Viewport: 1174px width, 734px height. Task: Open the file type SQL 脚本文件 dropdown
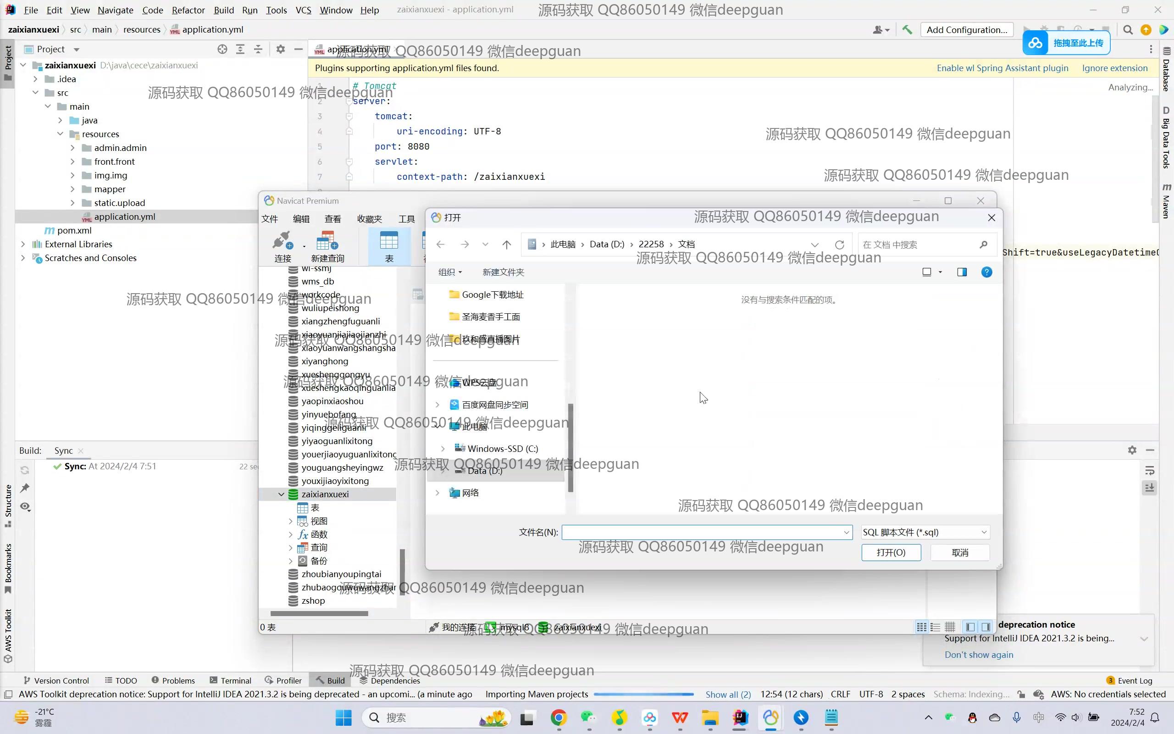click(x=925, y=533)
